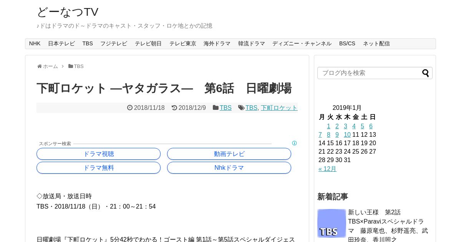
Task: Click the ドラマ無料 sponsor button
Action: tap(98, 168)
